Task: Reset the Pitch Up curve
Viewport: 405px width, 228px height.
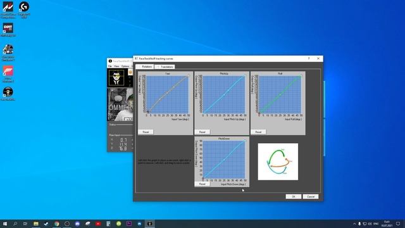Action: [202, 132]
